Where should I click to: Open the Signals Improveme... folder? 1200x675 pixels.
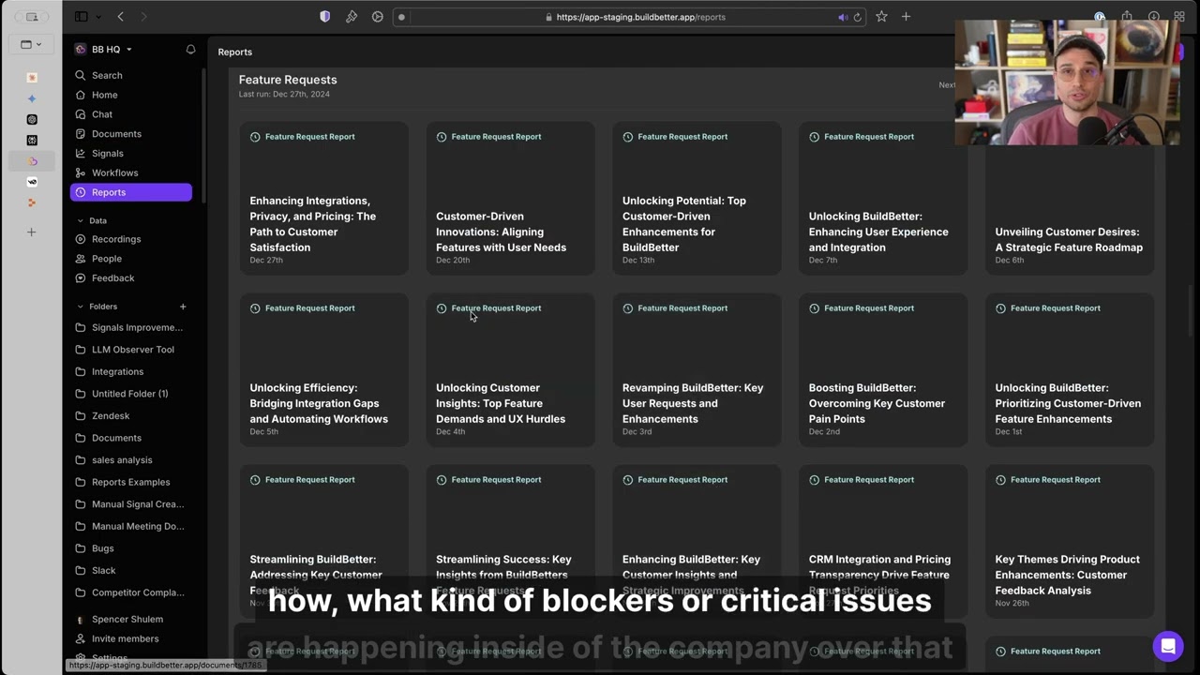click(131, 328)
